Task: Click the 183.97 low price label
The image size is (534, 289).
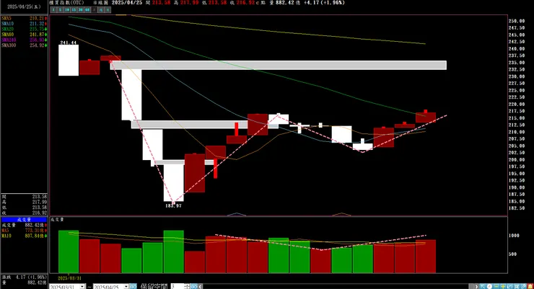Action: [173, 205]
